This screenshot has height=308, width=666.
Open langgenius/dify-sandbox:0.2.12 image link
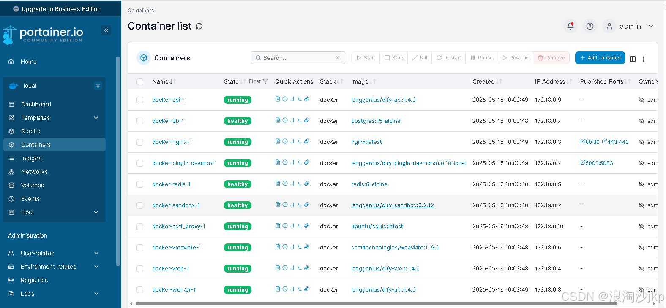coord(393,205)
